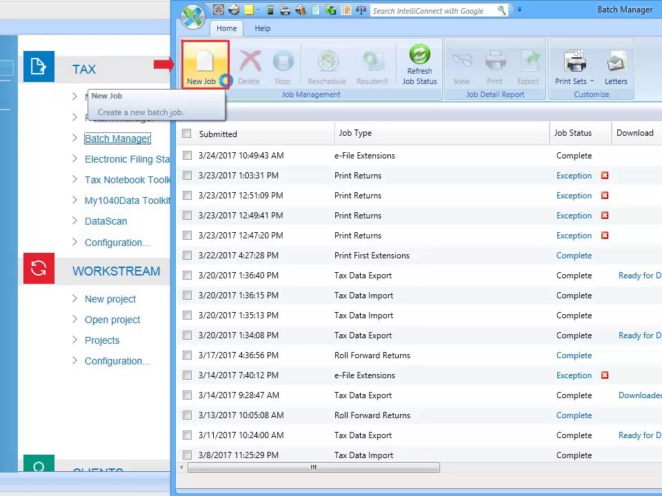Image resolution: width=662 pixels, height=496 pixels.
Task: Expand chevron beside Projects
Action: point(74,340)
